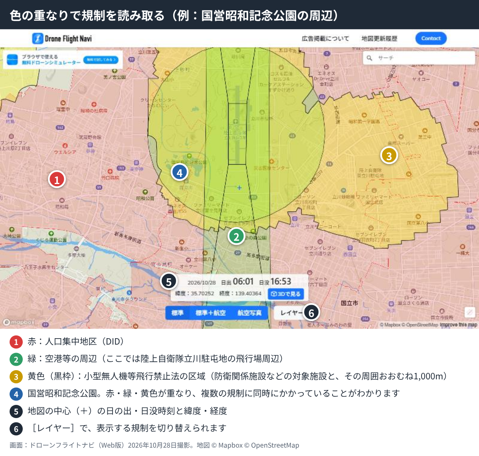Click the 3Dで見る button
This screenshot has height=456, width=479.
coord(286,294)
